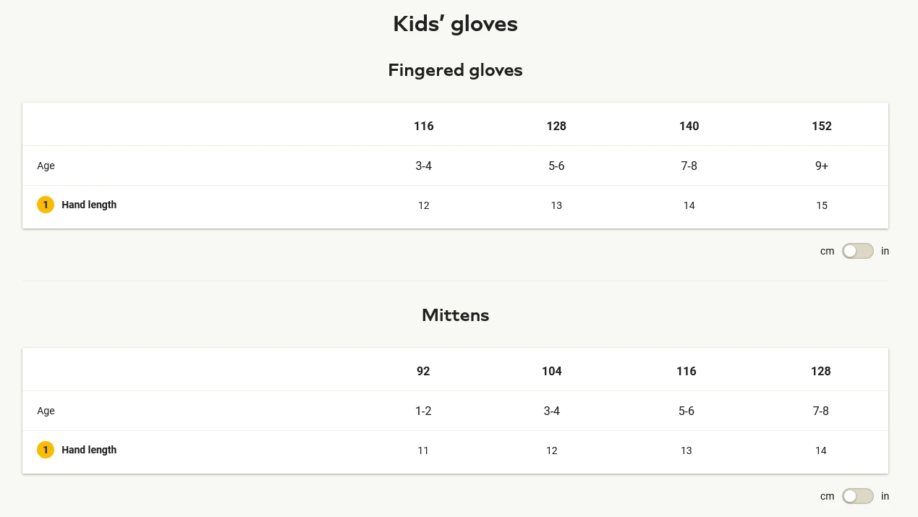Click the yellow 1 badge in Mittens table
The width and height of the screenshot is (918, 517).
46,450
